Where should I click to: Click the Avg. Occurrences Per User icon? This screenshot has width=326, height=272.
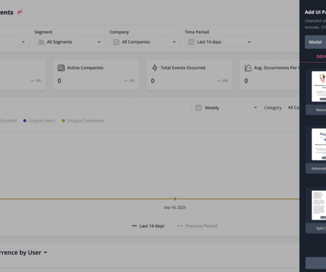(x=248, y=68)
